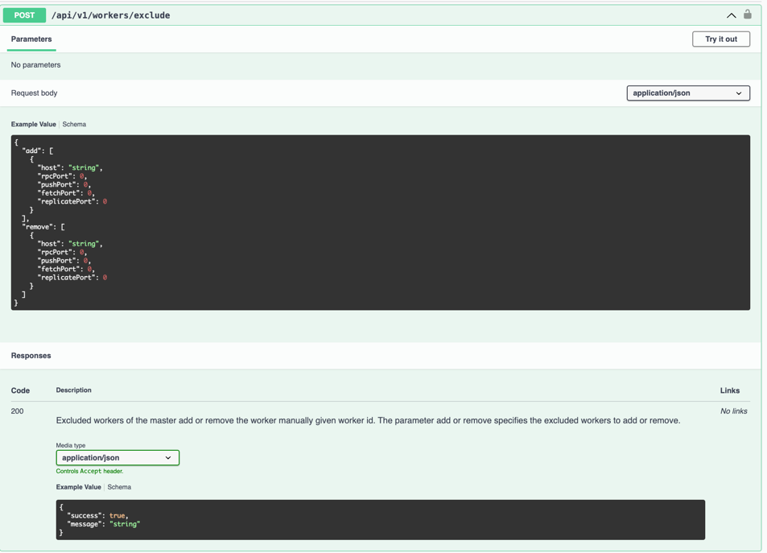Open the Request body content type dropdown
Screen dimensions: 767x553
(687, 93)
